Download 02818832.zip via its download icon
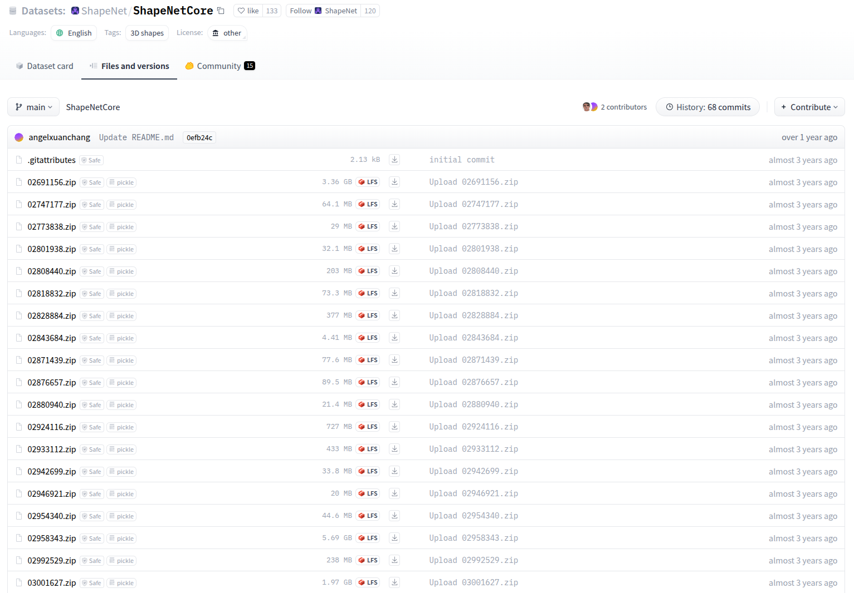The height and width of the screenshot is (593, 854). (x=394, y=293)
